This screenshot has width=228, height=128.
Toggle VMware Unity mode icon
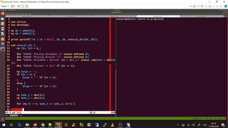tap(27, 6)
